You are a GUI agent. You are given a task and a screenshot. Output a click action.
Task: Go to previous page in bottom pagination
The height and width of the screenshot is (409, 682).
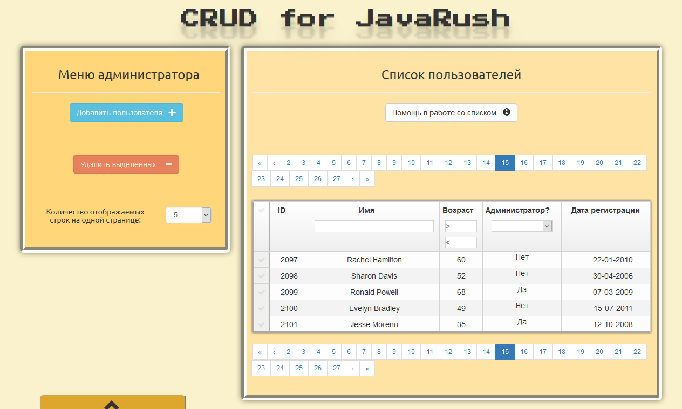tap(274, 352)
